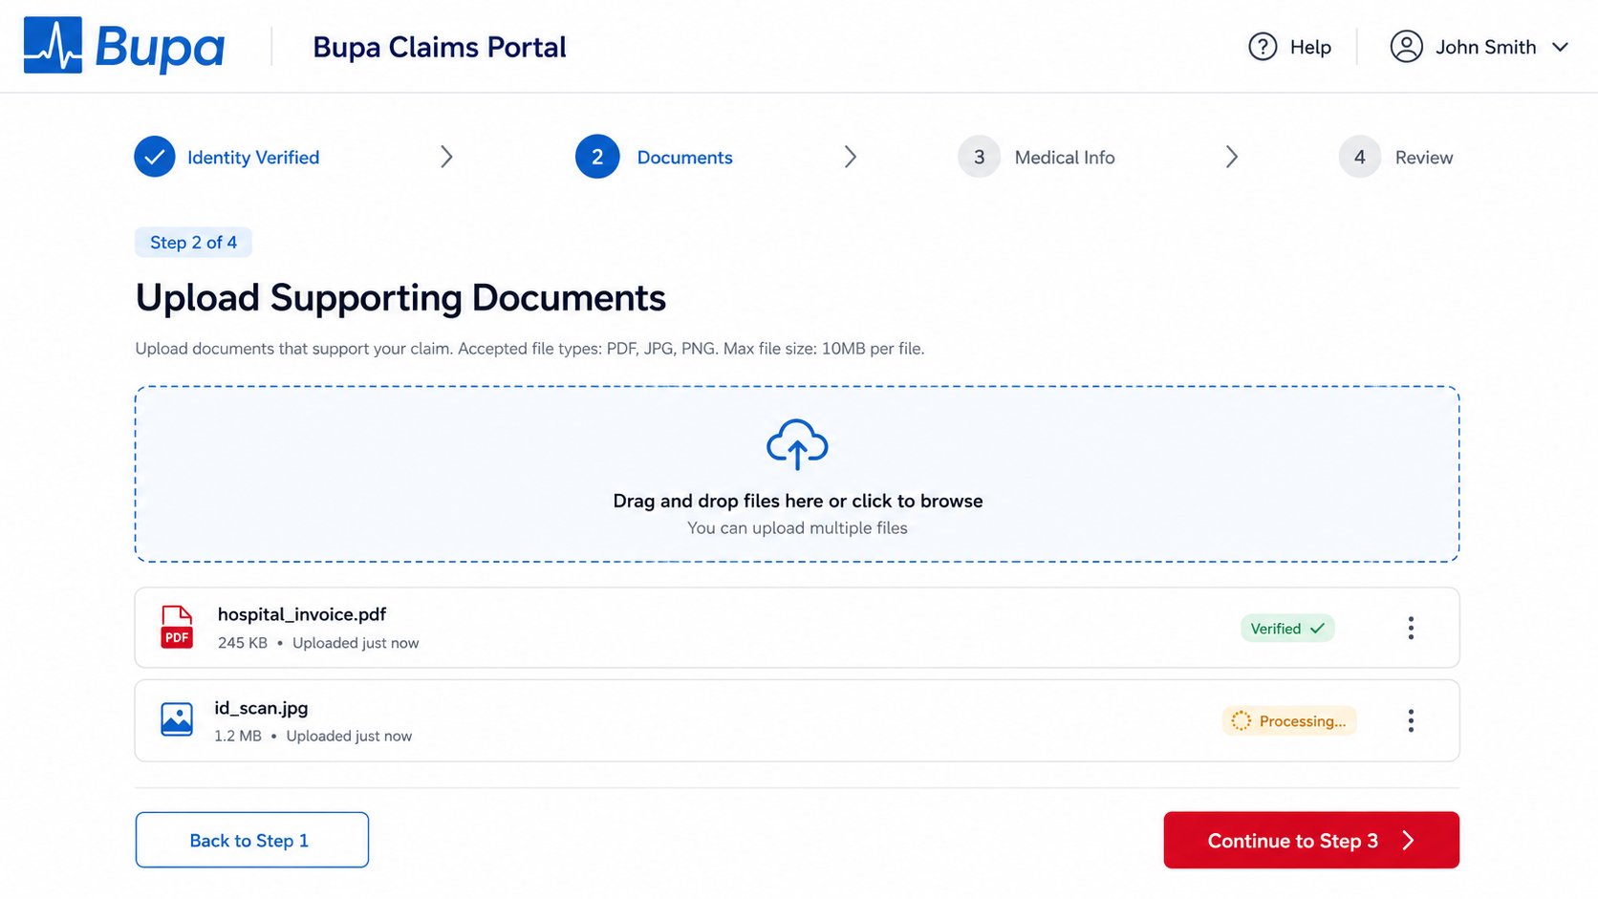Click the Bupa heartbeat logo icon
The width and height of the screenshot is (1598, 899).
[53, 45]
